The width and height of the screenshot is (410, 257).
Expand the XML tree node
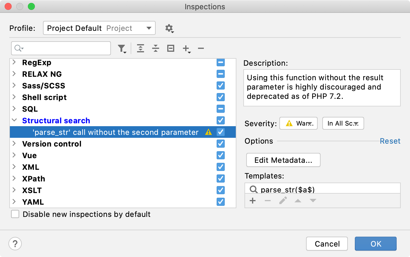click(x=14, y=167)
